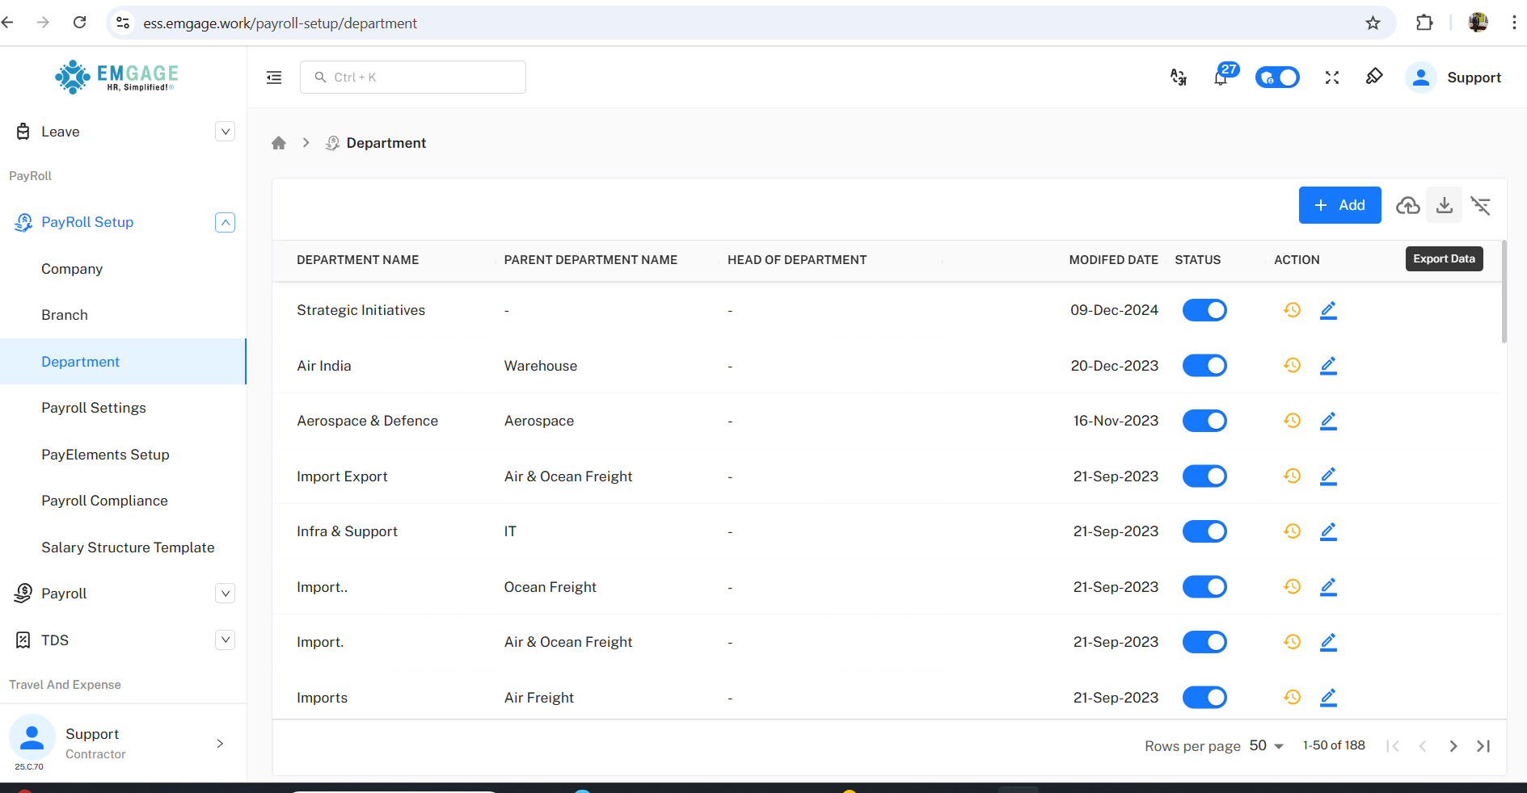The image size is (1527, 793).
Task: Click the cloud upload import icon
Action: pos(1407,205)
